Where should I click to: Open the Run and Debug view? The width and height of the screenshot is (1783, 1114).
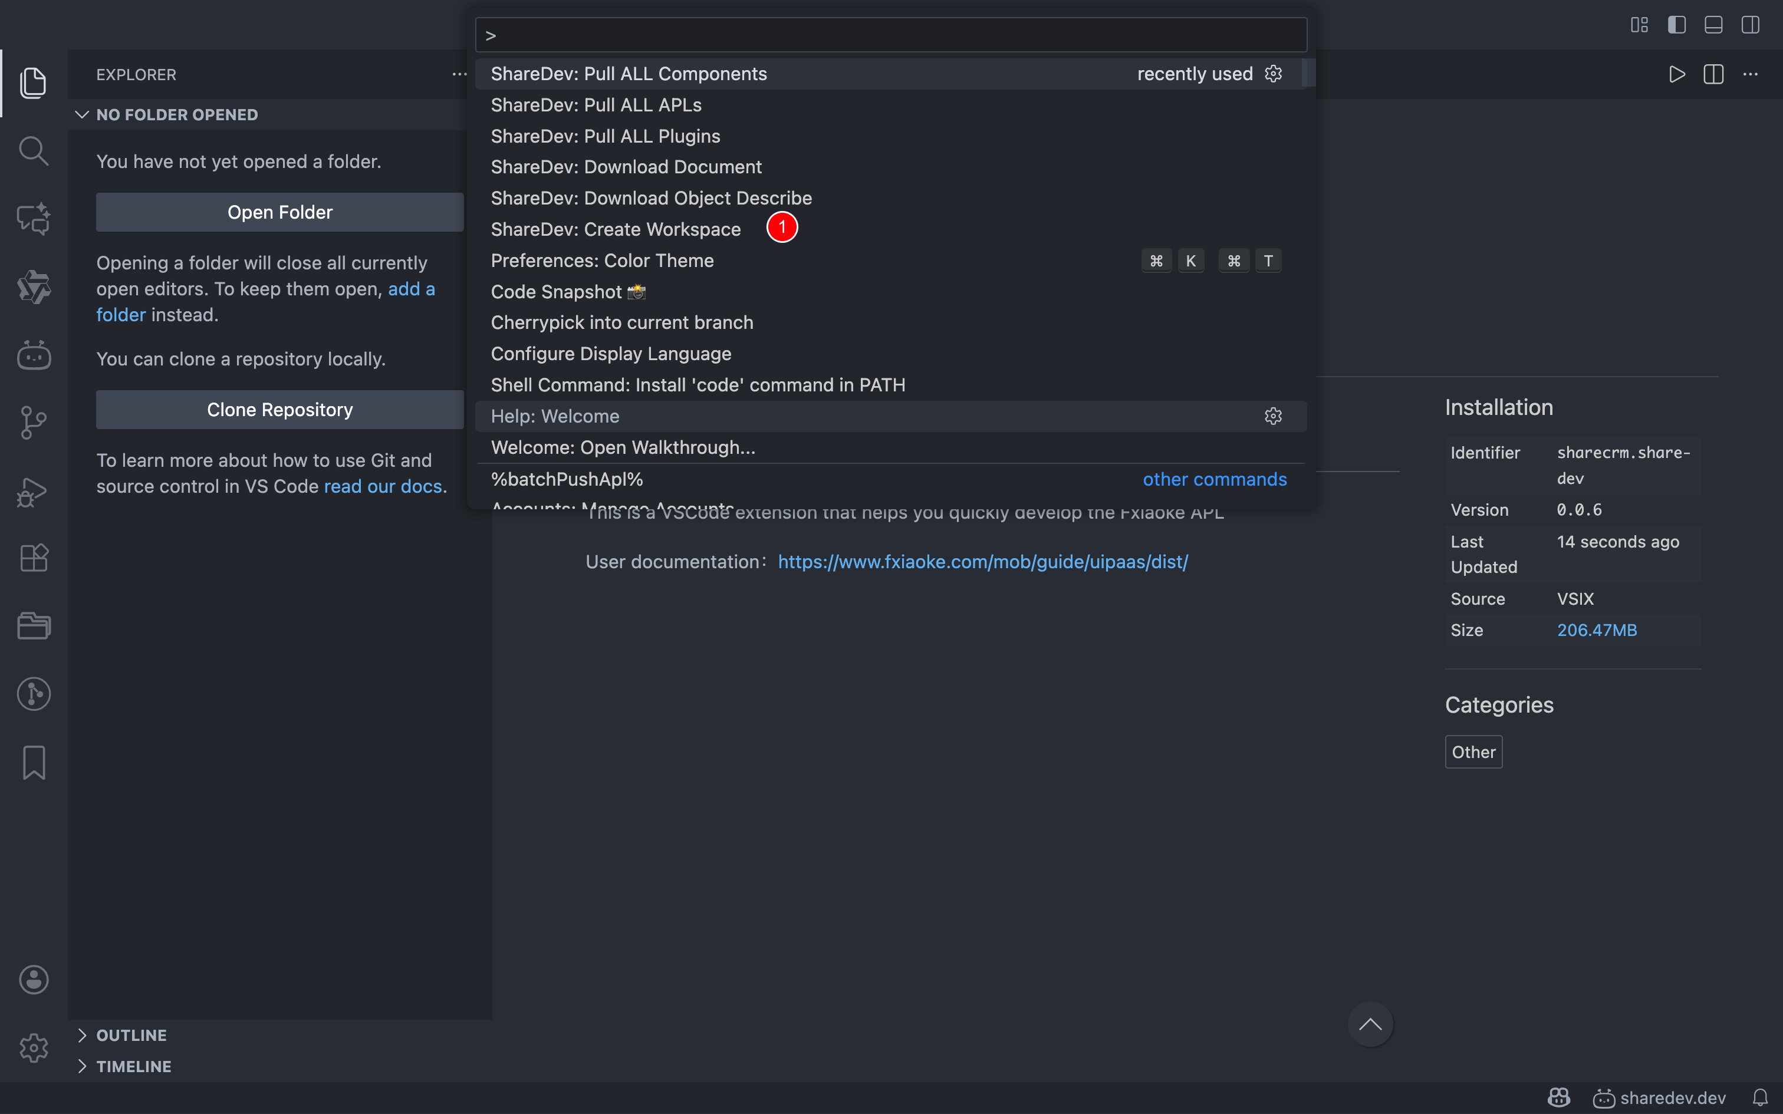coord(34,492)
